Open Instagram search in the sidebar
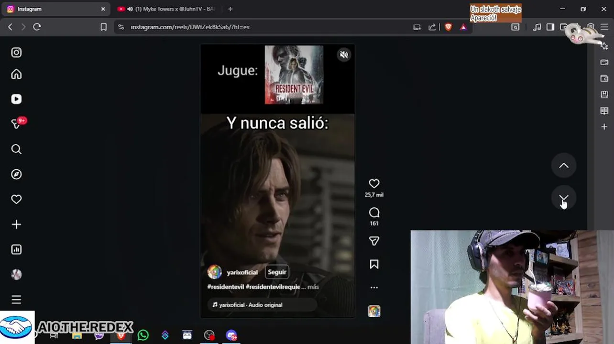Image resolution: width=614 pixels, height=344 pixels. point(16,150)
